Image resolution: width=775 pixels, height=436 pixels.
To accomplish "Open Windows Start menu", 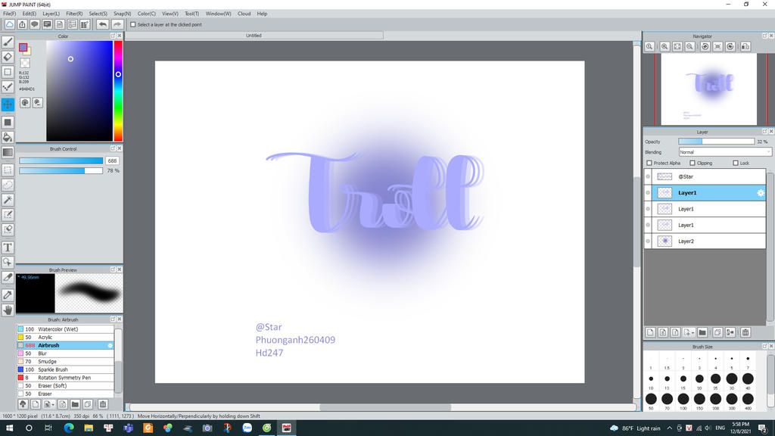I will click(x=9, y=428).
